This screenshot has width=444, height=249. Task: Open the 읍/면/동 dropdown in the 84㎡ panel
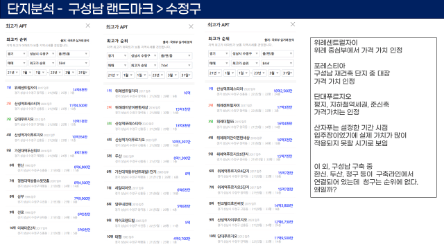[277, 53]
